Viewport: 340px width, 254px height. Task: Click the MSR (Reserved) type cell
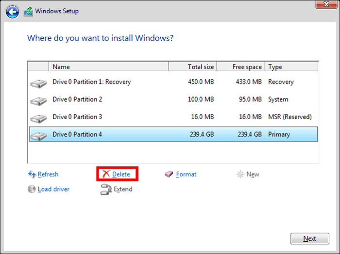[290, 117]
